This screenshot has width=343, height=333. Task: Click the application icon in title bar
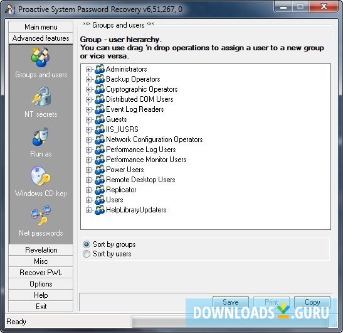[x=10, y=9]
